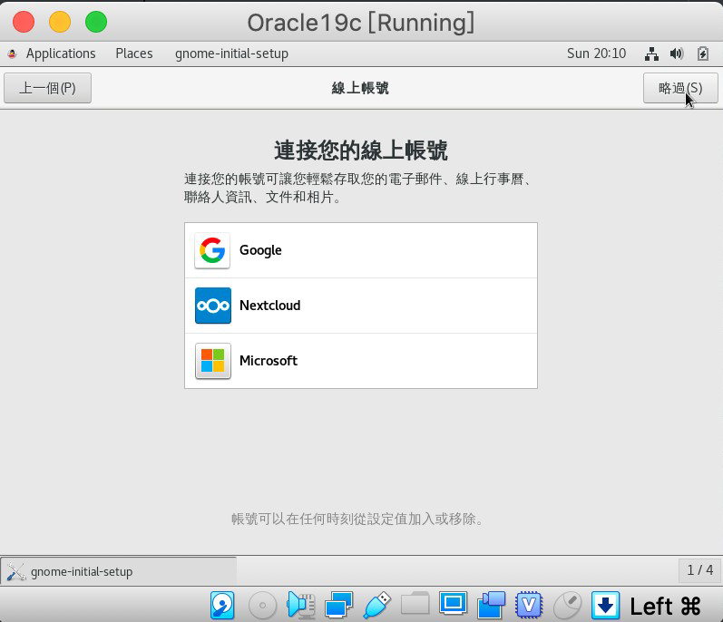The width and height of the screenshot is (723, 622).
Task: Click the VirtualBox mouse integration icon
Action: click(x=567, y=605)
